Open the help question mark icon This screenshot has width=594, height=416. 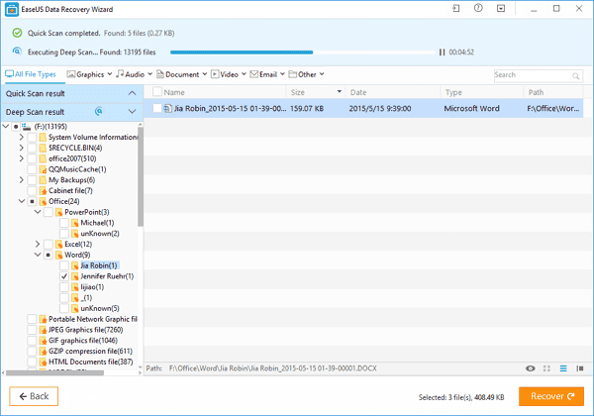click(x=478, y=8)
